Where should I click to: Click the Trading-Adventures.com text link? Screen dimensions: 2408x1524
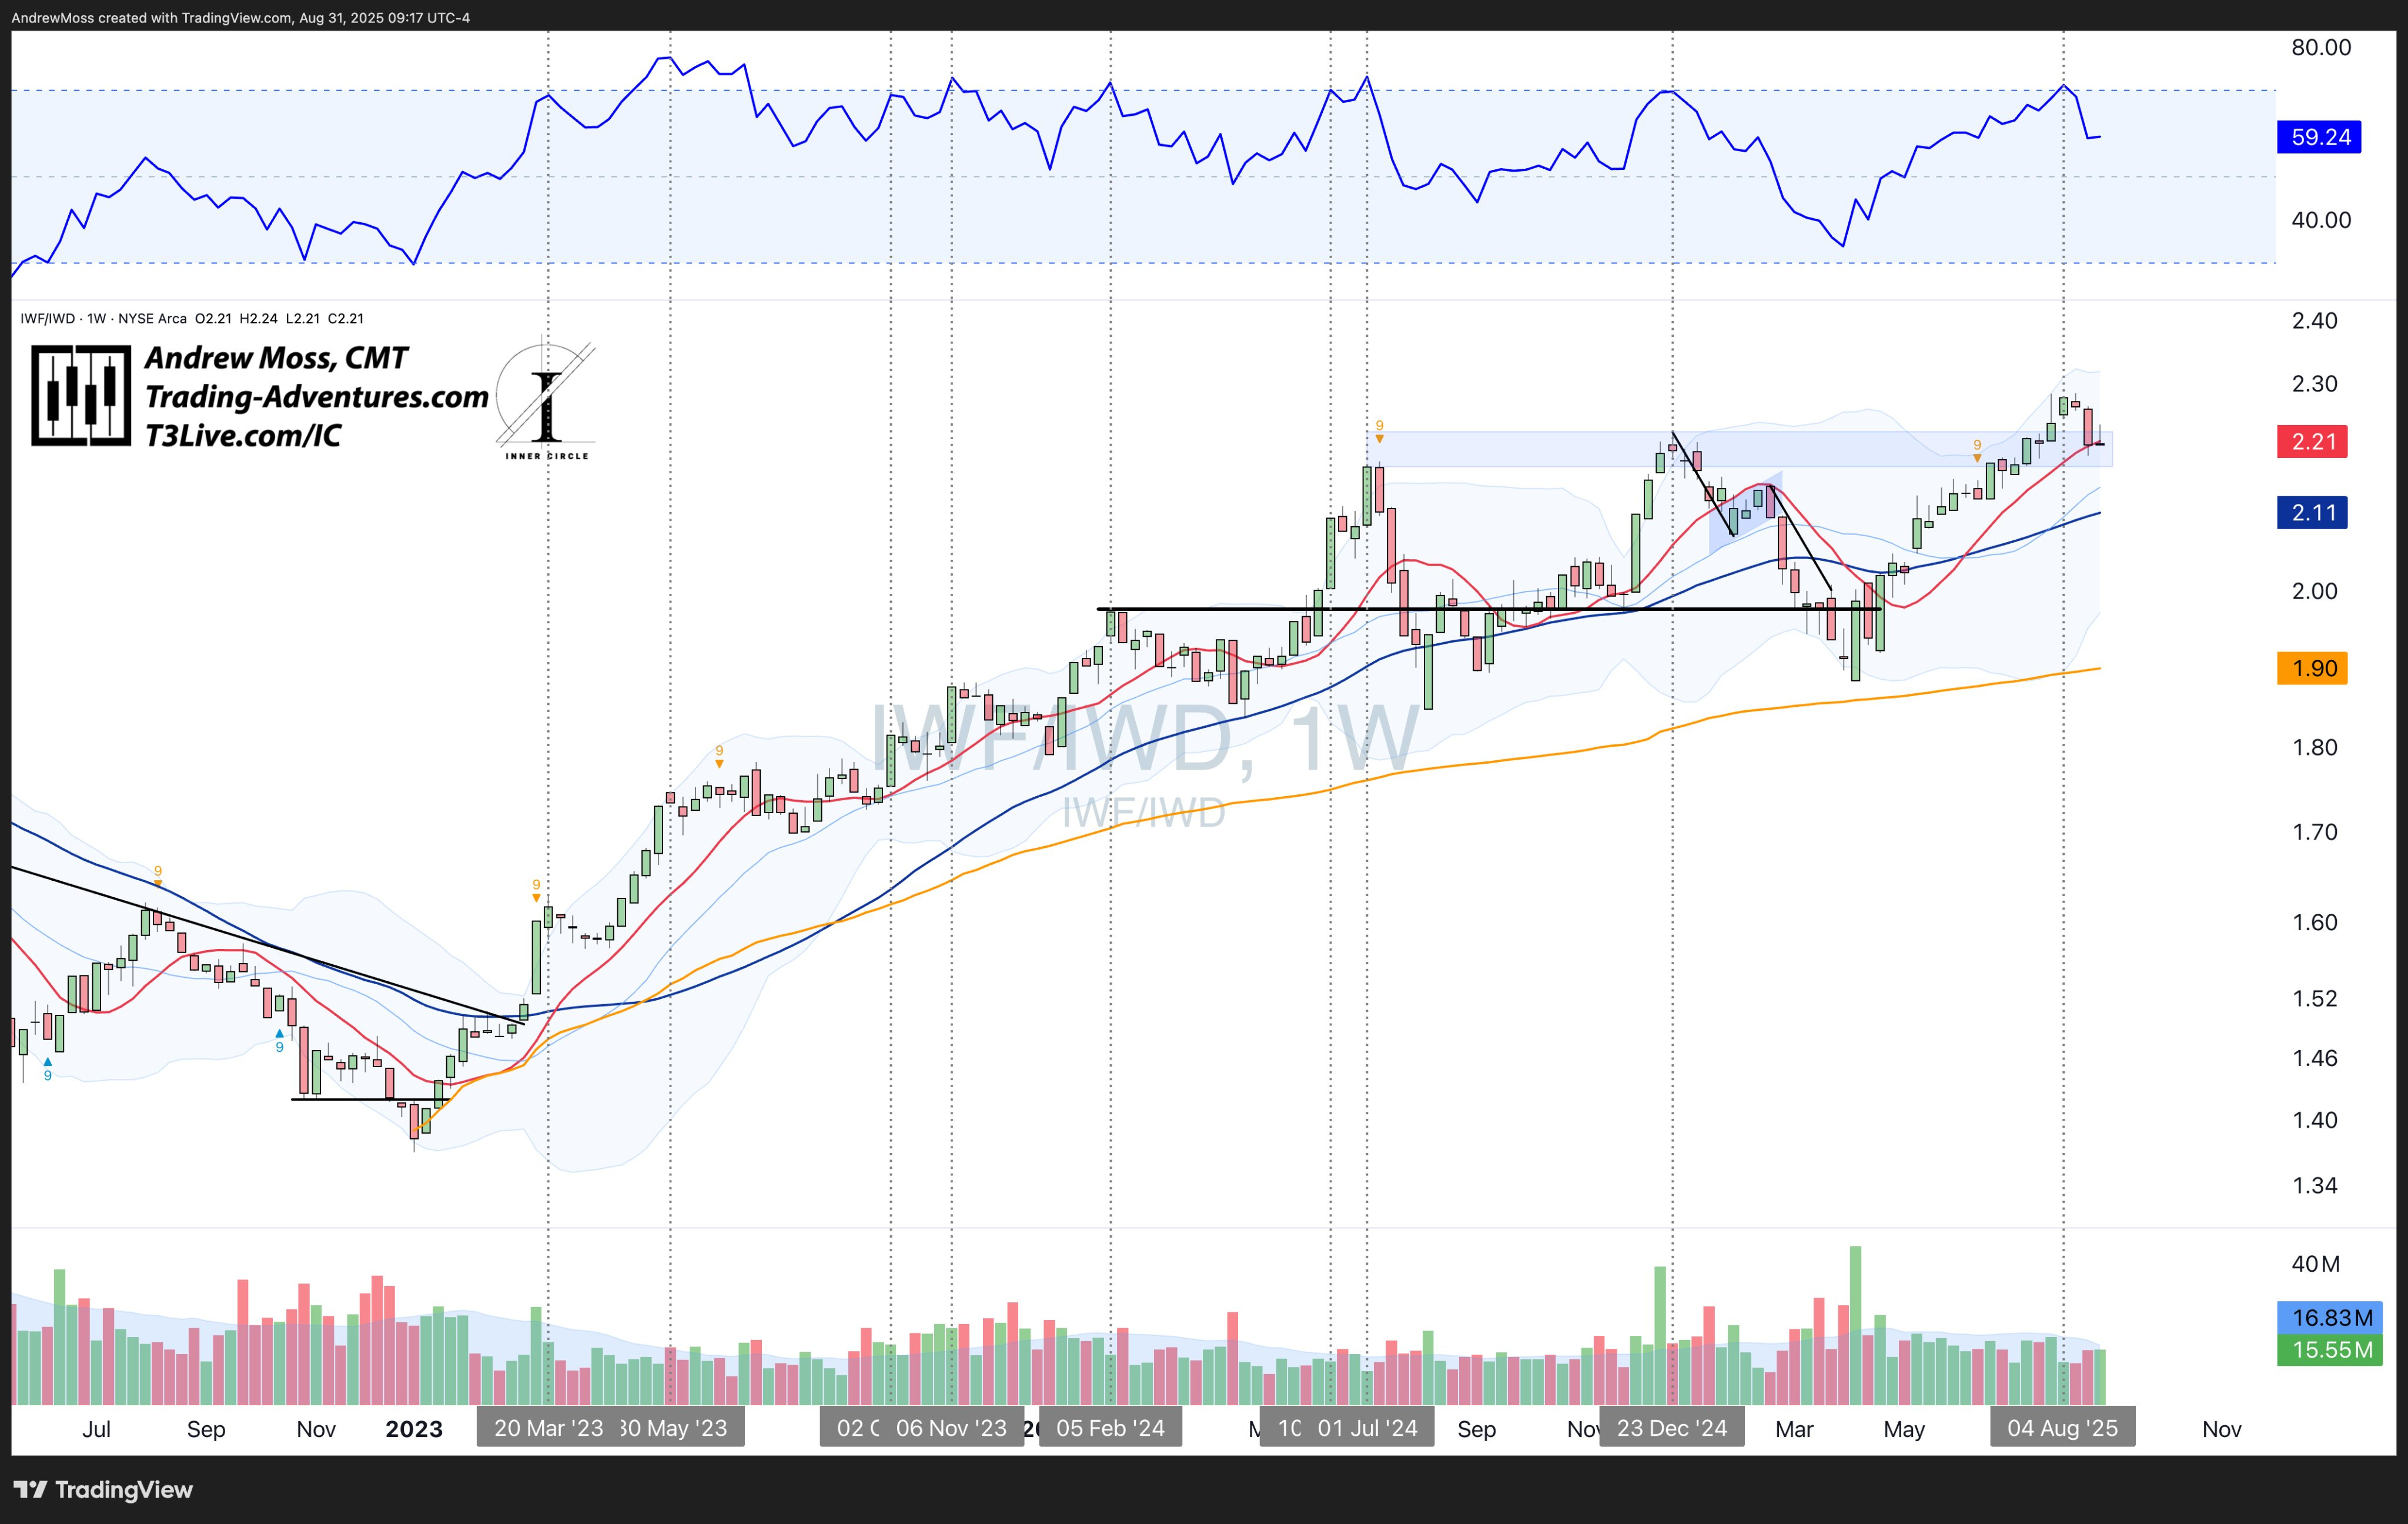[316, 397]
